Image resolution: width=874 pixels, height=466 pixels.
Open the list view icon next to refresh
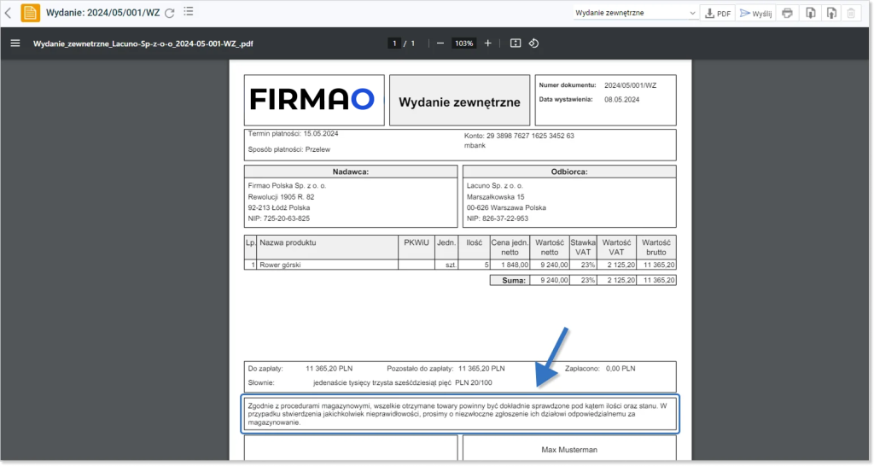(x=189, y=13)
